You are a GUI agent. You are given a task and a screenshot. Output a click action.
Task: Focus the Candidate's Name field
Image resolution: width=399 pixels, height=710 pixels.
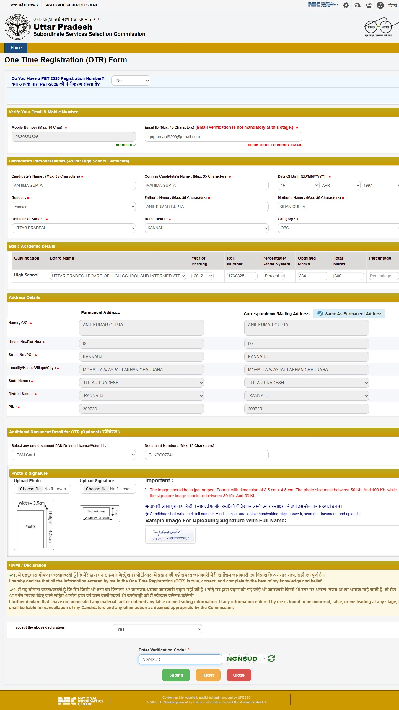pos(74,185)
